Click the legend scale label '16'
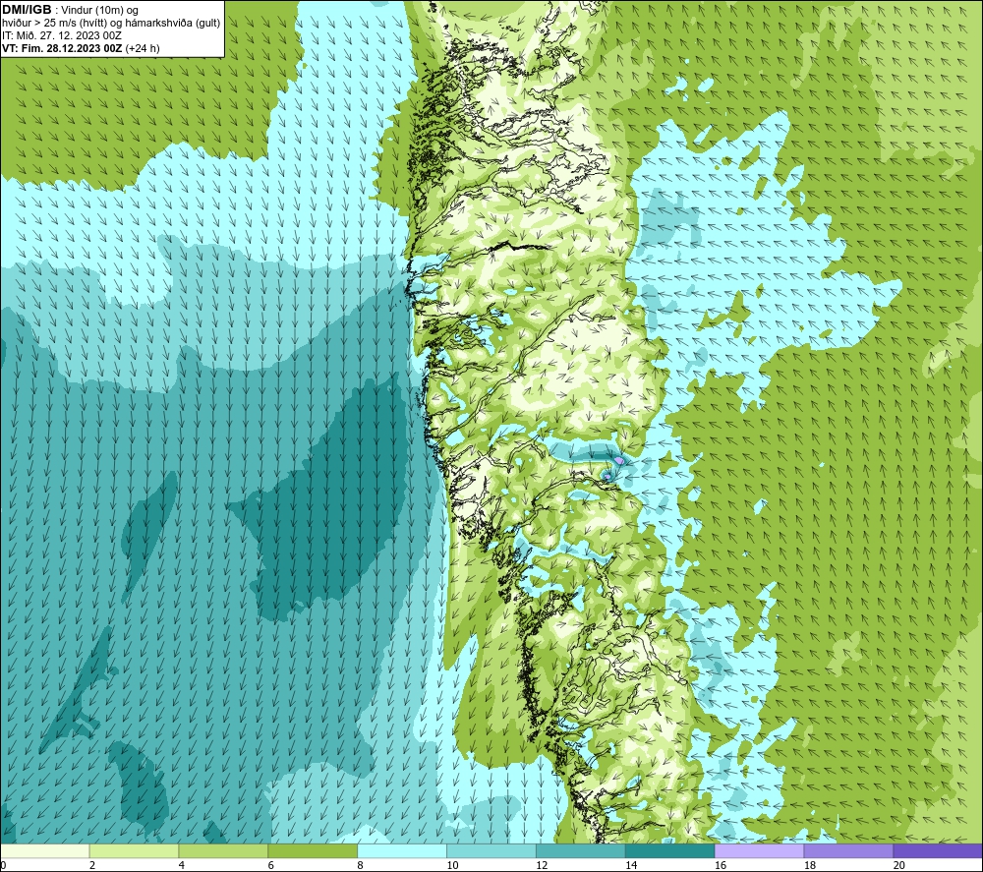 click(x=721, y=865)
